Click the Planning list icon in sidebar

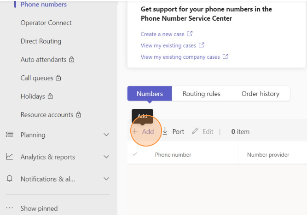[x=10, y=135]
